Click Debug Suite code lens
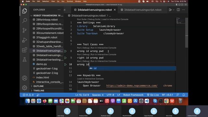This screenshot has height=117, width=208. 94,19
